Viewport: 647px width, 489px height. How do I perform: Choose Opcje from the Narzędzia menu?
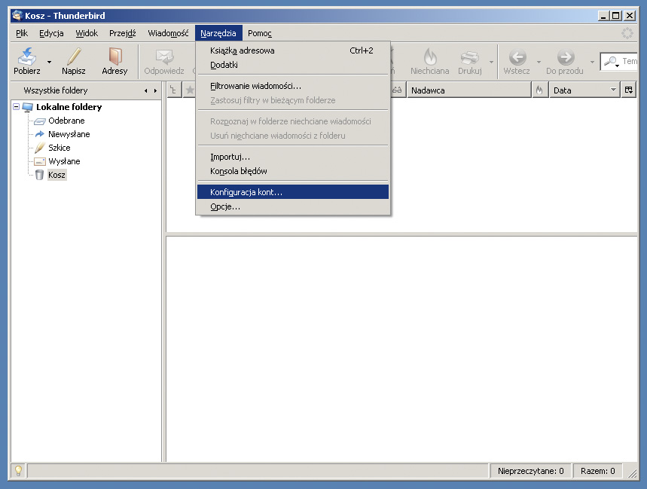[293, 206]
